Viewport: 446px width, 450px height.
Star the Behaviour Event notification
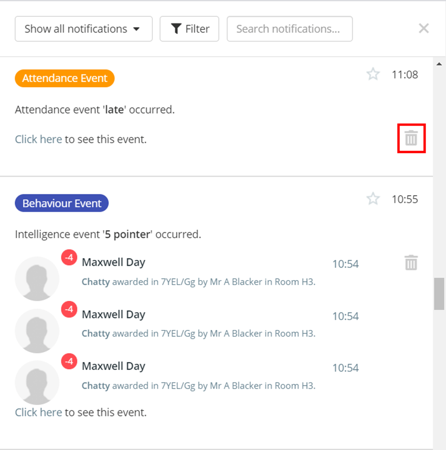pos(373,199)
